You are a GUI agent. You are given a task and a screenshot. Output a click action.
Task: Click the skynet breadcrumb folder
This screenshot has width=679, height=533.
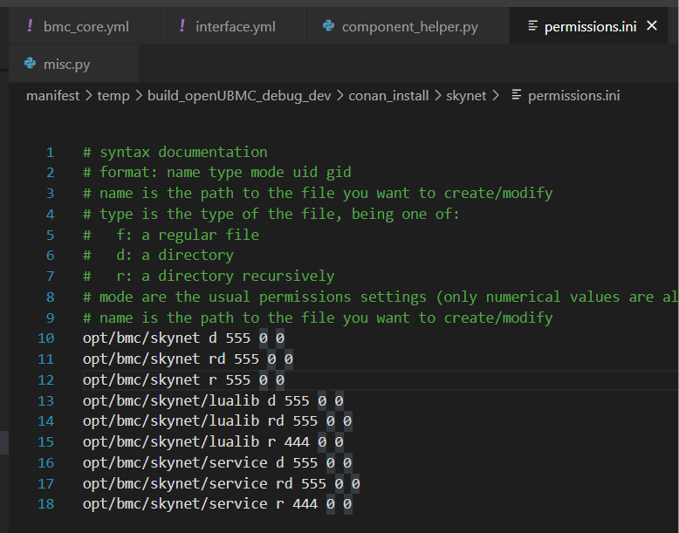pos(466,95)
